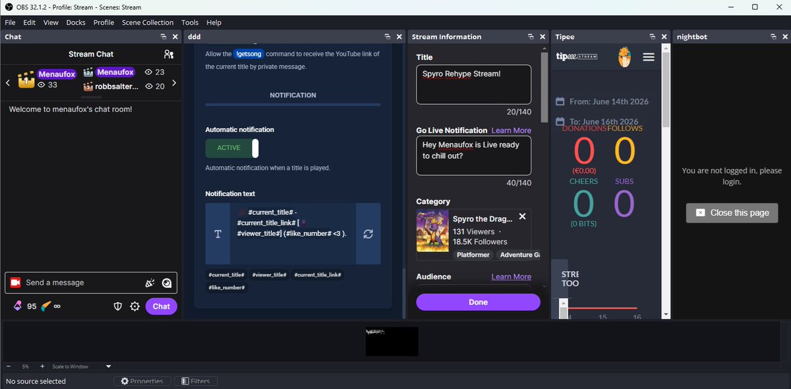Open the Tipeee hamburger menu
Viewport: 791px width, 389px height.
[649, 57]
